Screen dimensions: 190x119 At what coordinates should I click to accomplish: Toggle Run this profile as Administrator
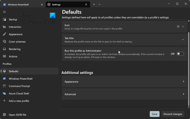point(180,54)
